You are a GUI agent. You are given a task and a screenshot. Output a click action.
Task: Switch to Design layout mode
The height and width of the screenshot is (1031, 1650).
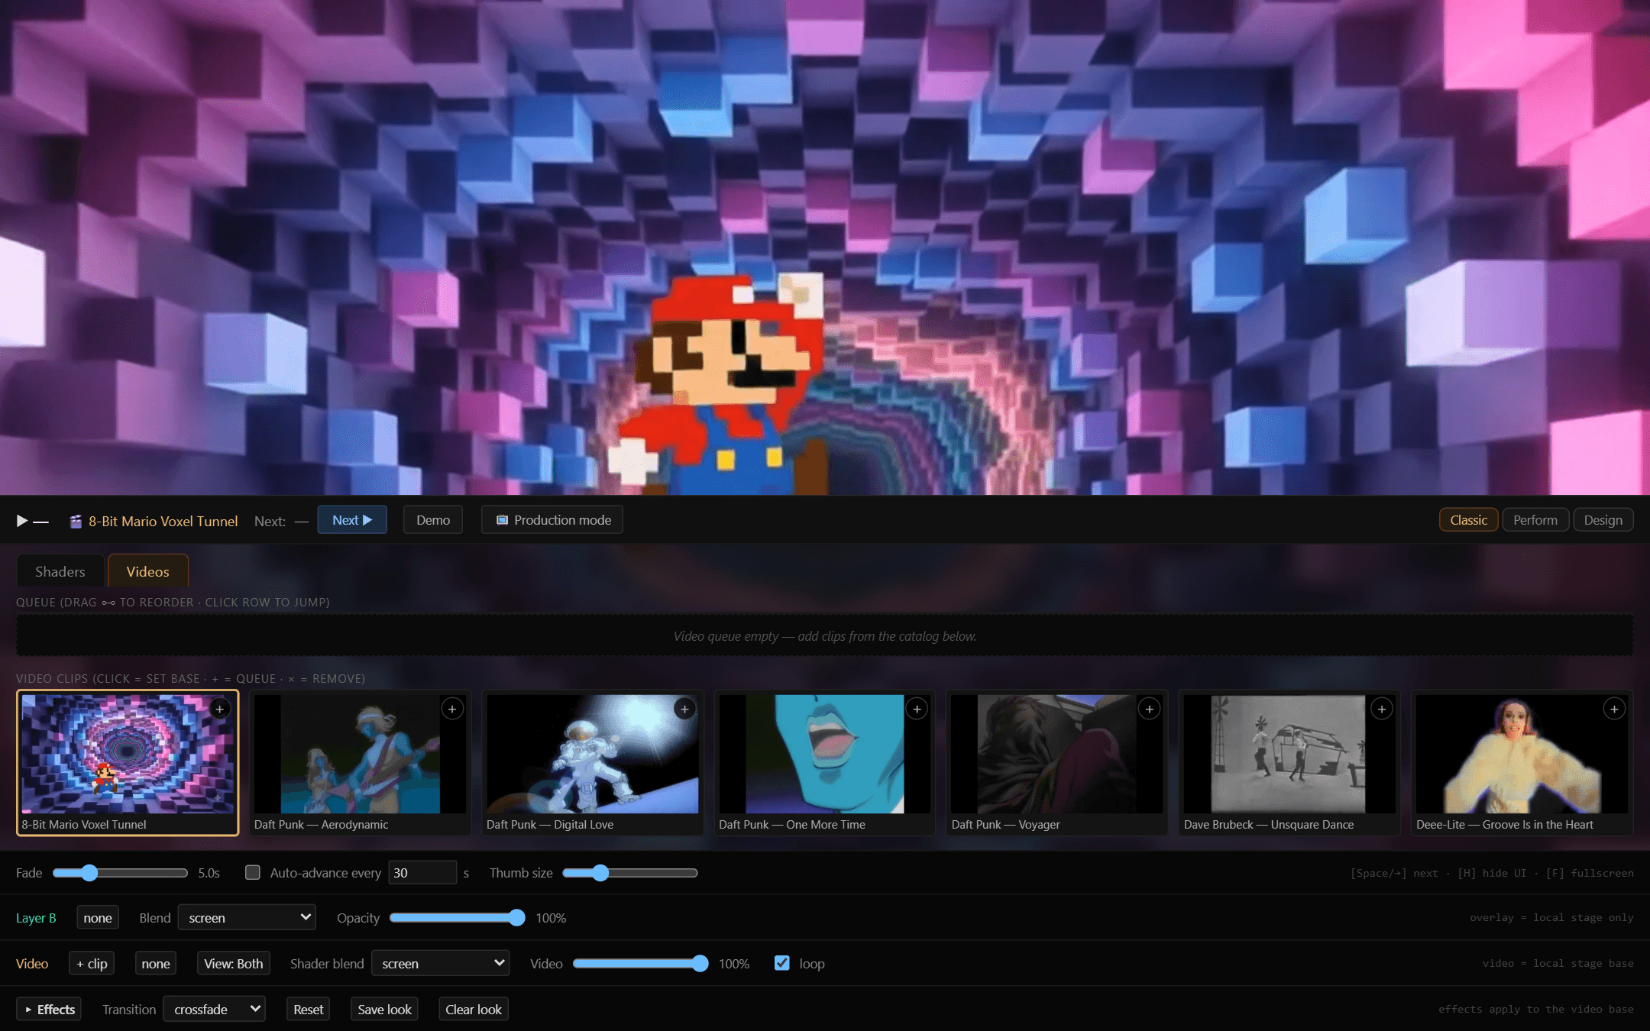pyautogui.click(x=1603, y=520)
